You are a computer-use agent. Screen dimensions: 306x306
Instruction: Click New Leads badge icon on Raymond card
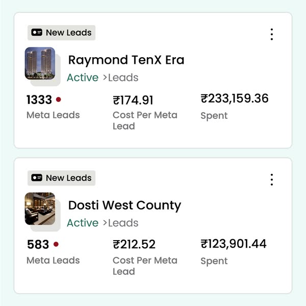[37, 33]
